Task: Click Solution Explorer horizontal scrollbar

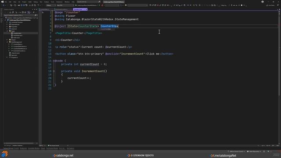Action: pyautogui.click(x=19, y=143)
